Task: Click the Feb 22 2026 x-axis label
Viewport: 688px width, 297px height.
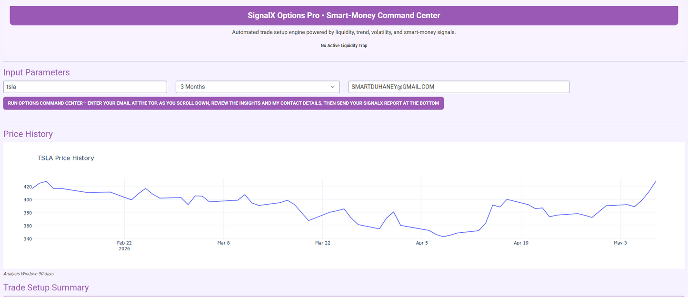Action: click(x=124, y=246)
